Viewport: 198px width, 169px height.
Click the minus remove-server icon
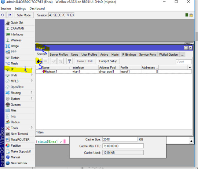[45, 61]
